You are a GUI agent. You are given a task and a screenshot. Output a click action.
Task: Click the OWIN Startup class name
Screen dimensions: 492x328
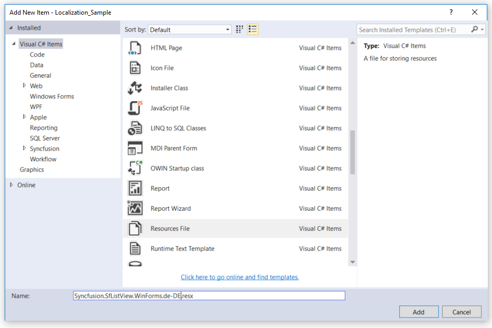click(x=177, y=168)
